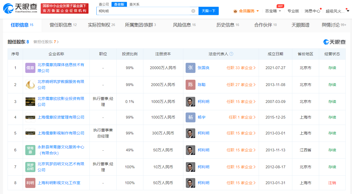Viewport: 352px width, 194px height.
Task: Click the 儒意 logo of 北京儒意流媒体
Action: point(30,68)
